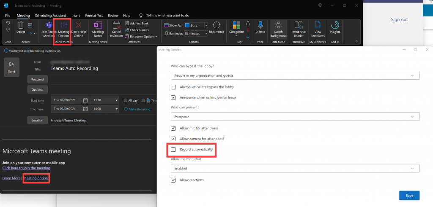Open Who can present dropdown

tap(295, 116)
